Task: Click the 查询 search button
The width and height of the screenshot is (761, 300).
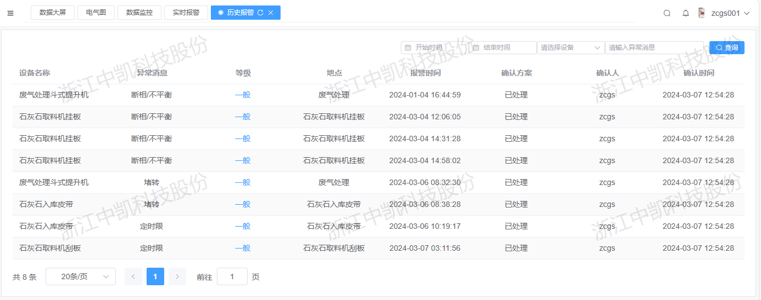Action: (x=726, y=48)
